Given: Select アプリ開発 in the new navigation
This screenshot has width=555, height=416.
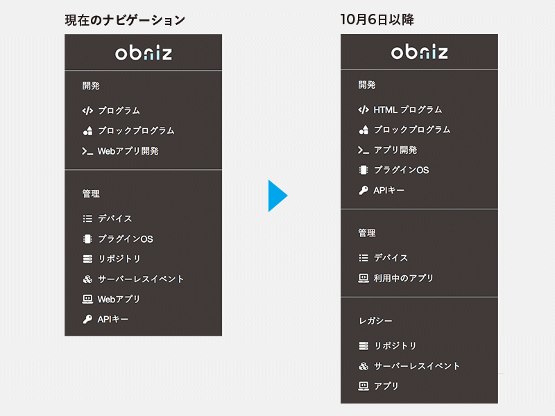Looking at the screenshot, I should click(x=395, y=150).
